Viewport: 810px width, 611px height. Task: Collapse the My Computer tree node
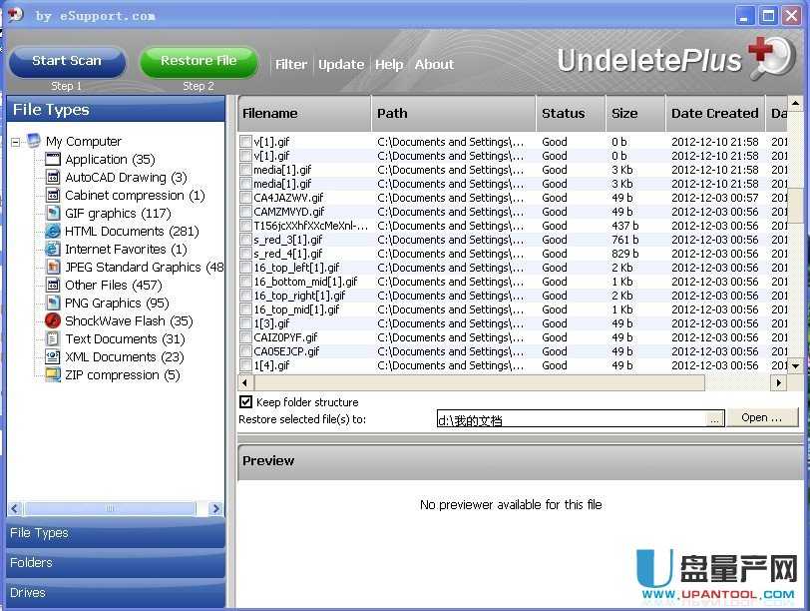coord(16,142)
